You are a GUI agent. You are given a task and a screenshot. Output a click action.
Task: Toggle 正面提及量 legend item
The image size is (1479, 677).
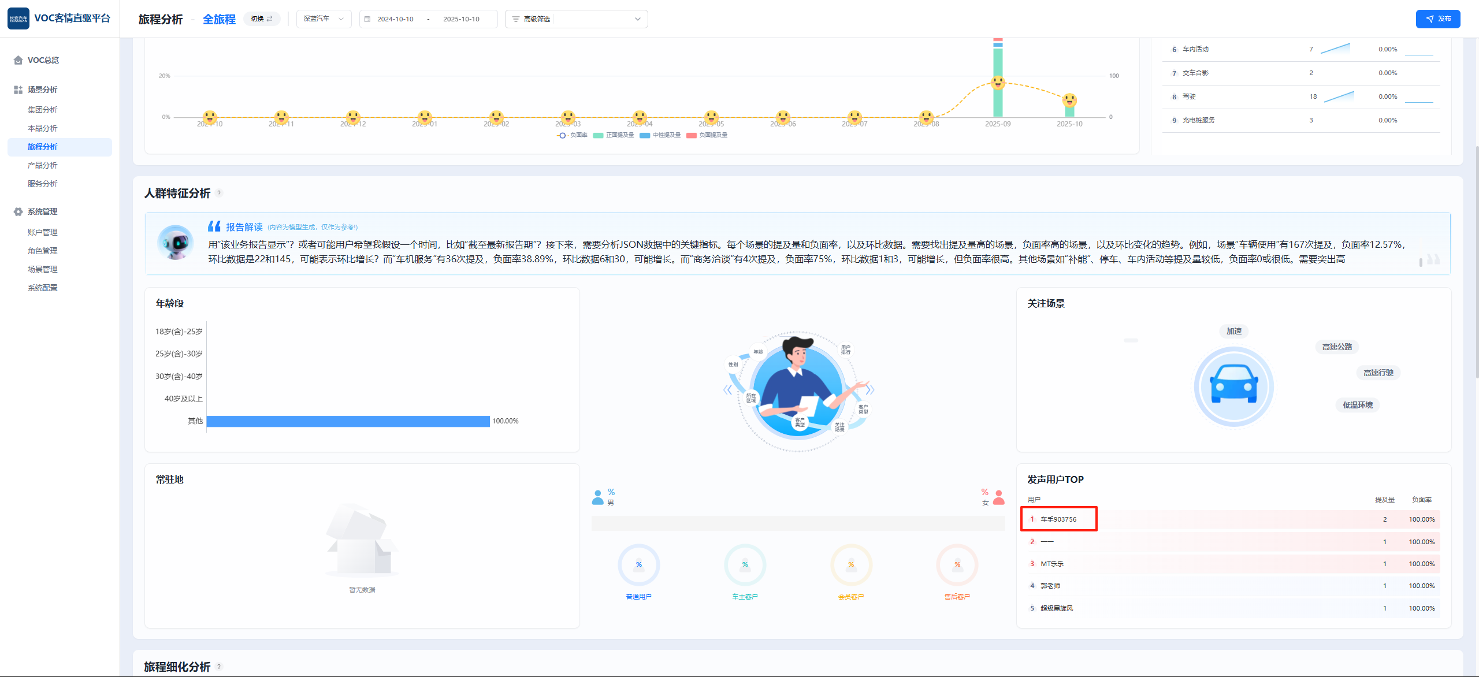pyautogui.click(x=614, y=135)
